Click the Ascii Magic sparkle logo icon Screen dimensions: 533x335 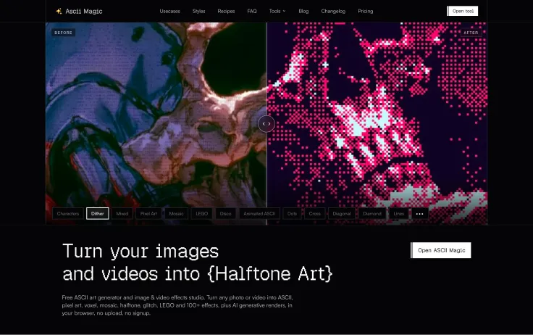tap(59, 11)
